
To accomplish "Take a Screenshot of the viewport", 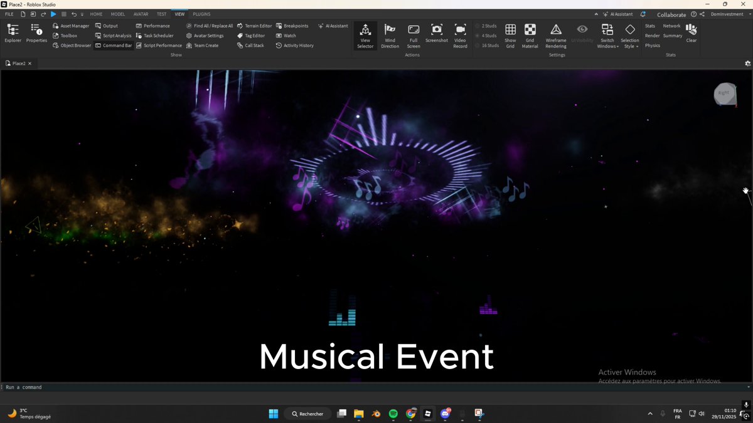I will pyautogui.click(x=437, y=34).
